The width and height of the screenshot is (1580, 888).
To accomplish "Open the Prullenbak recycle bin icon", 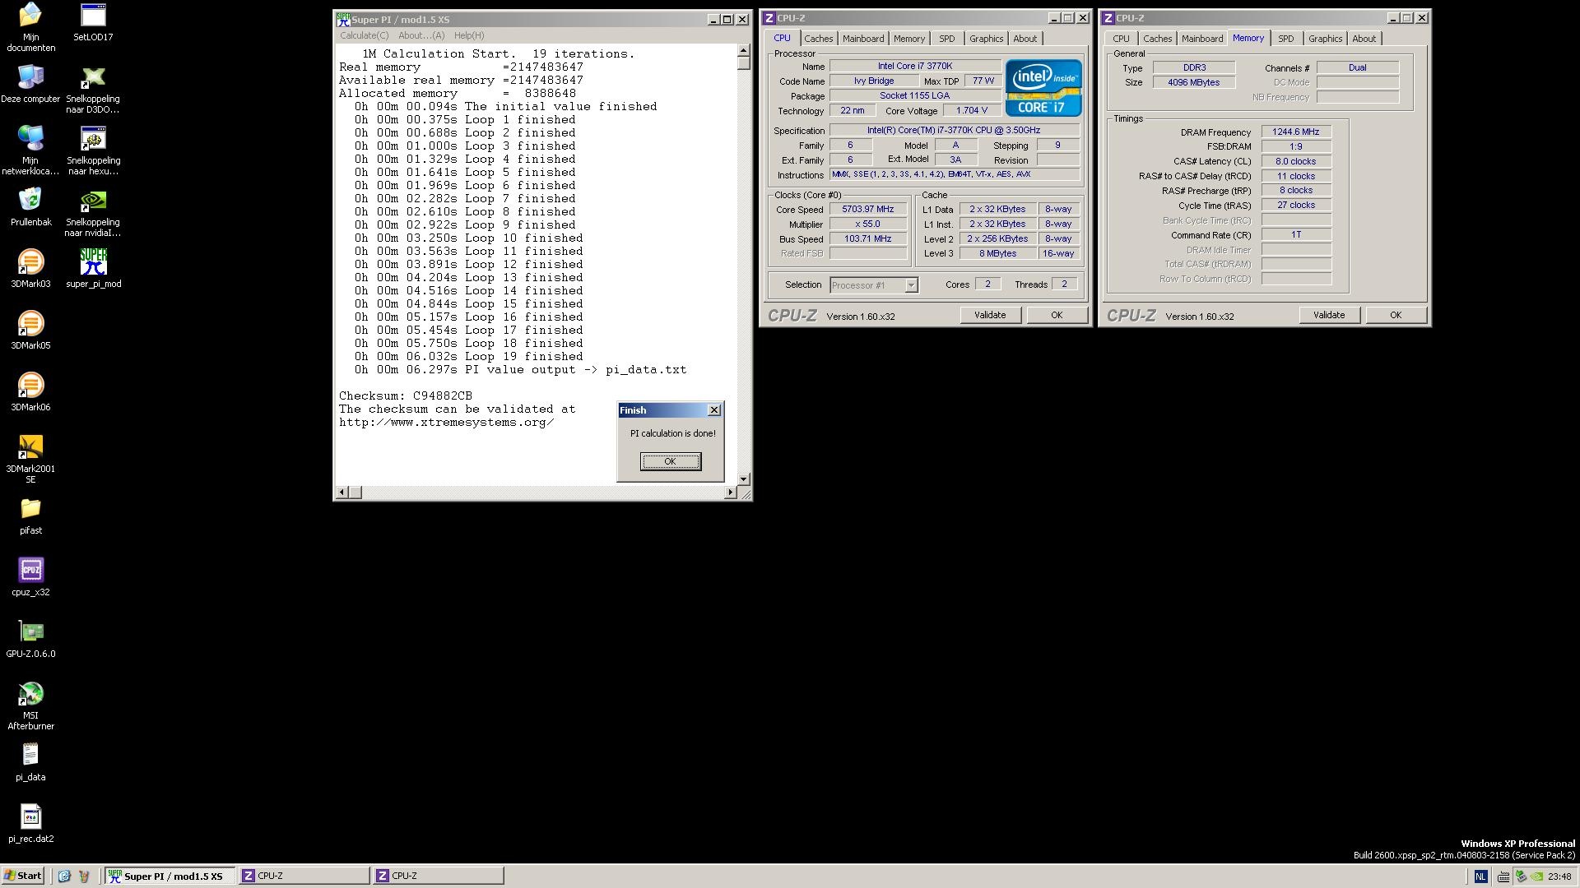I will click(x=30, y=201).
